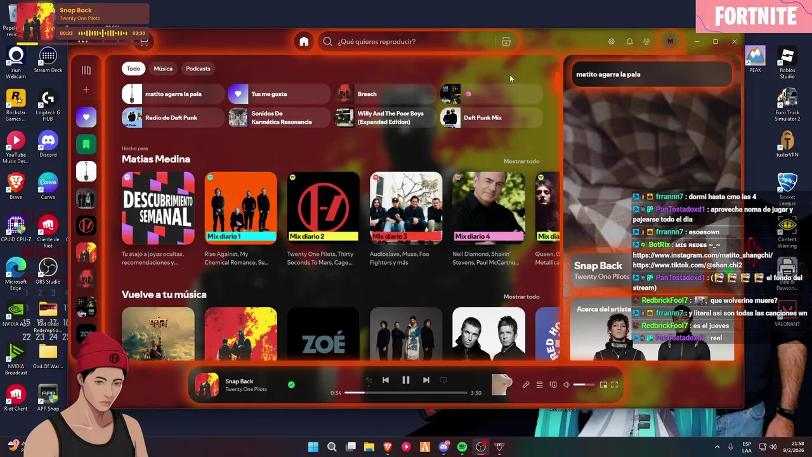Open matito agarra la pala shortcut
The height and width of the screenshot is (457, 812).
click(x=173, y=94)
